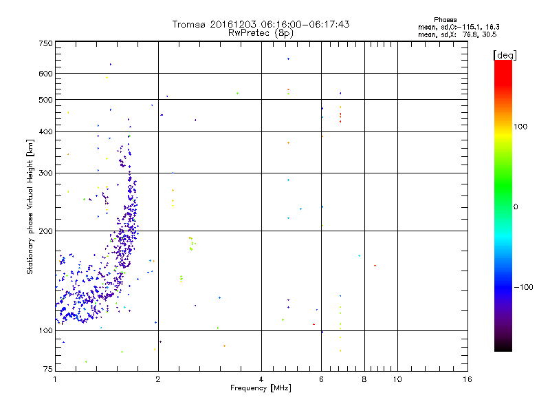Click the 'mean, sd,X: 76.8, 30.5' statistic
550x413 pixels.
coord(457,34)
